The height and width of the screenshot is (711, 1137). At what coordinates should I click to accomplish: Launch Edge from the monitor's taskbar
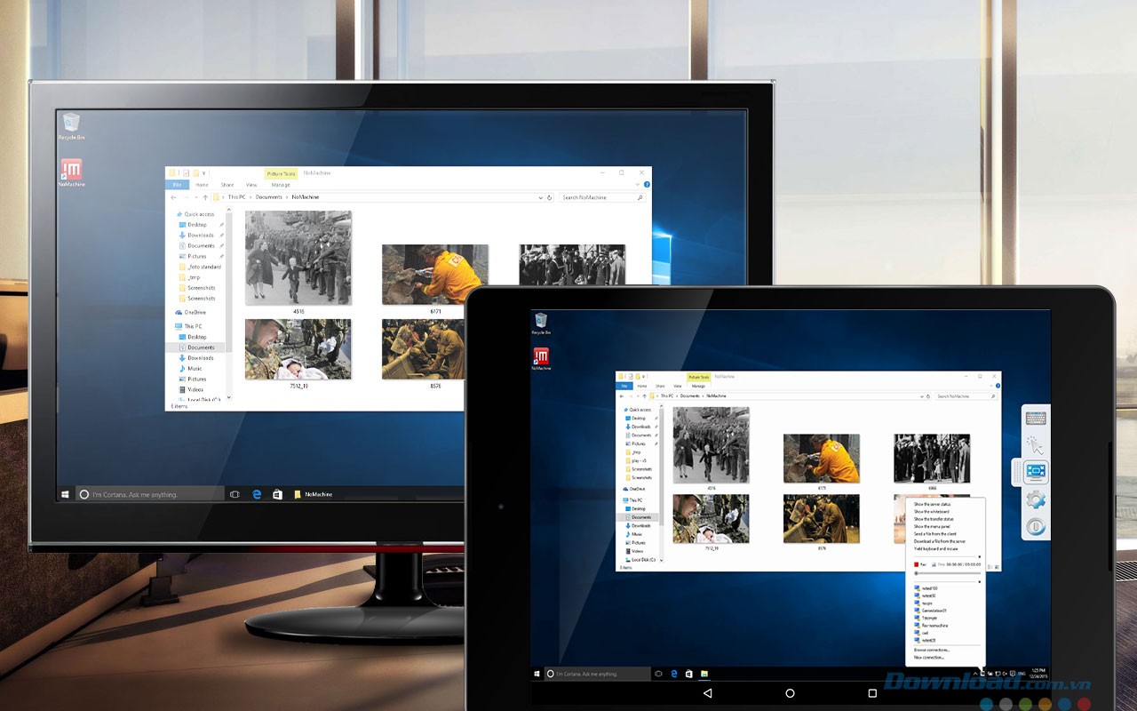coord(257,494)
